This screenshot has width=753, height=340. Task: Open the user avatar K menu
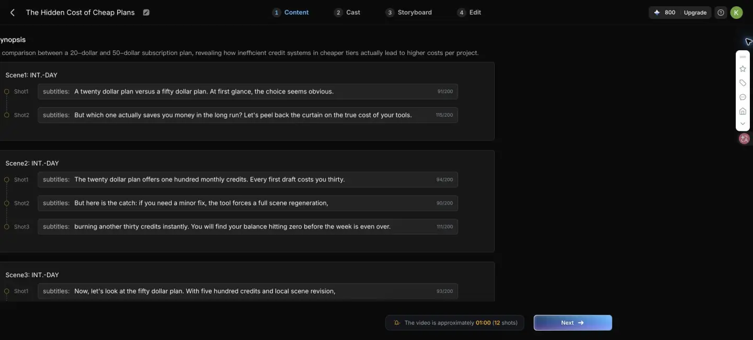click(736, 13)
